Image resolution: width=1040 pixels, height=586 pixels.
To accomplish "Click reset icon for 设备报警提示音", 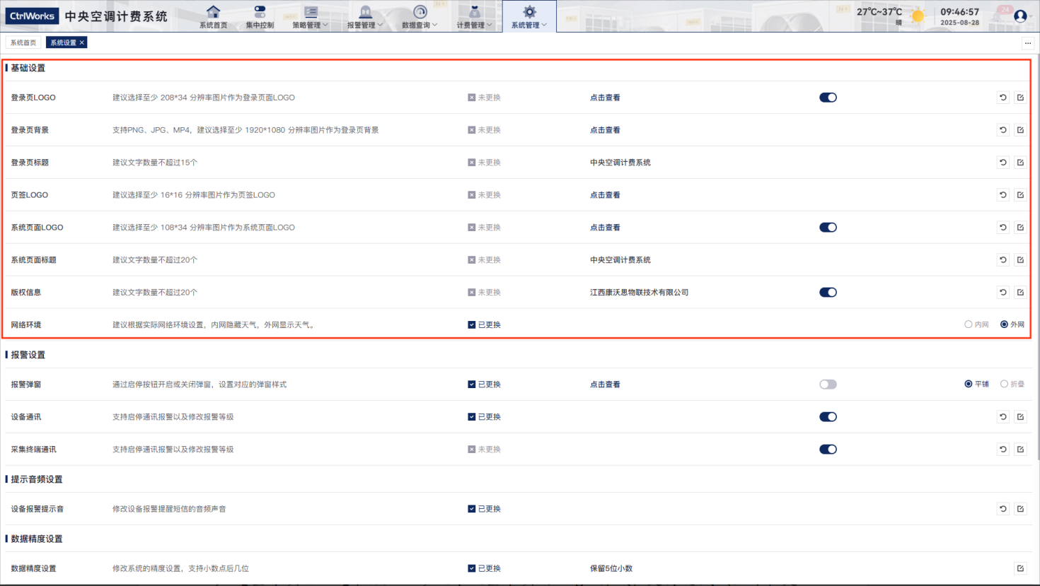I will click(1003, 509).
